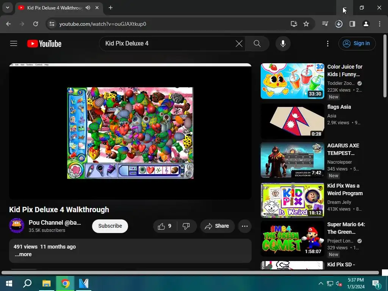Open flags Asia video thumbnail
Image resolution: width=388 pixels, height=291 pixels.
tap(293, 121)
